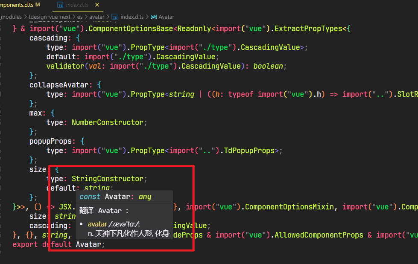Open the node_modules breadcrumb dropdown

coord(10,17)
